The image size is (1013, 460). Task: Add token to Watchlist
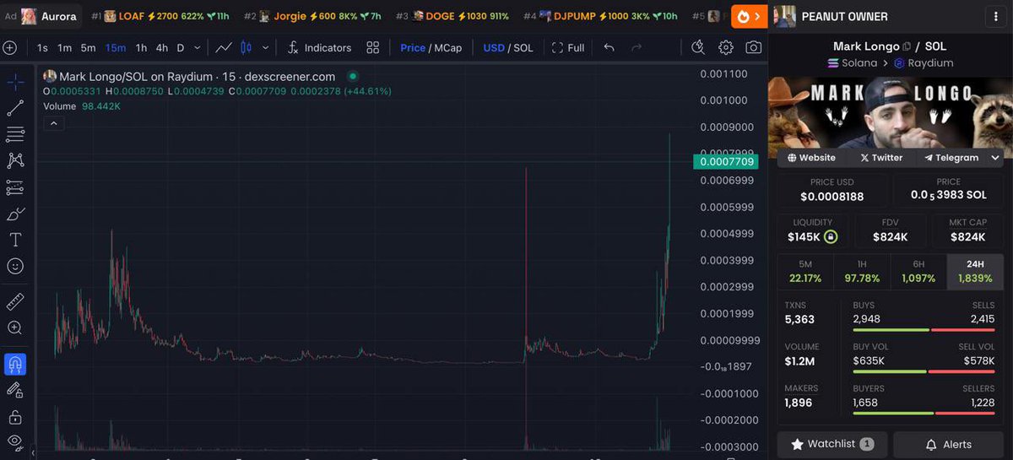(832, 444)
